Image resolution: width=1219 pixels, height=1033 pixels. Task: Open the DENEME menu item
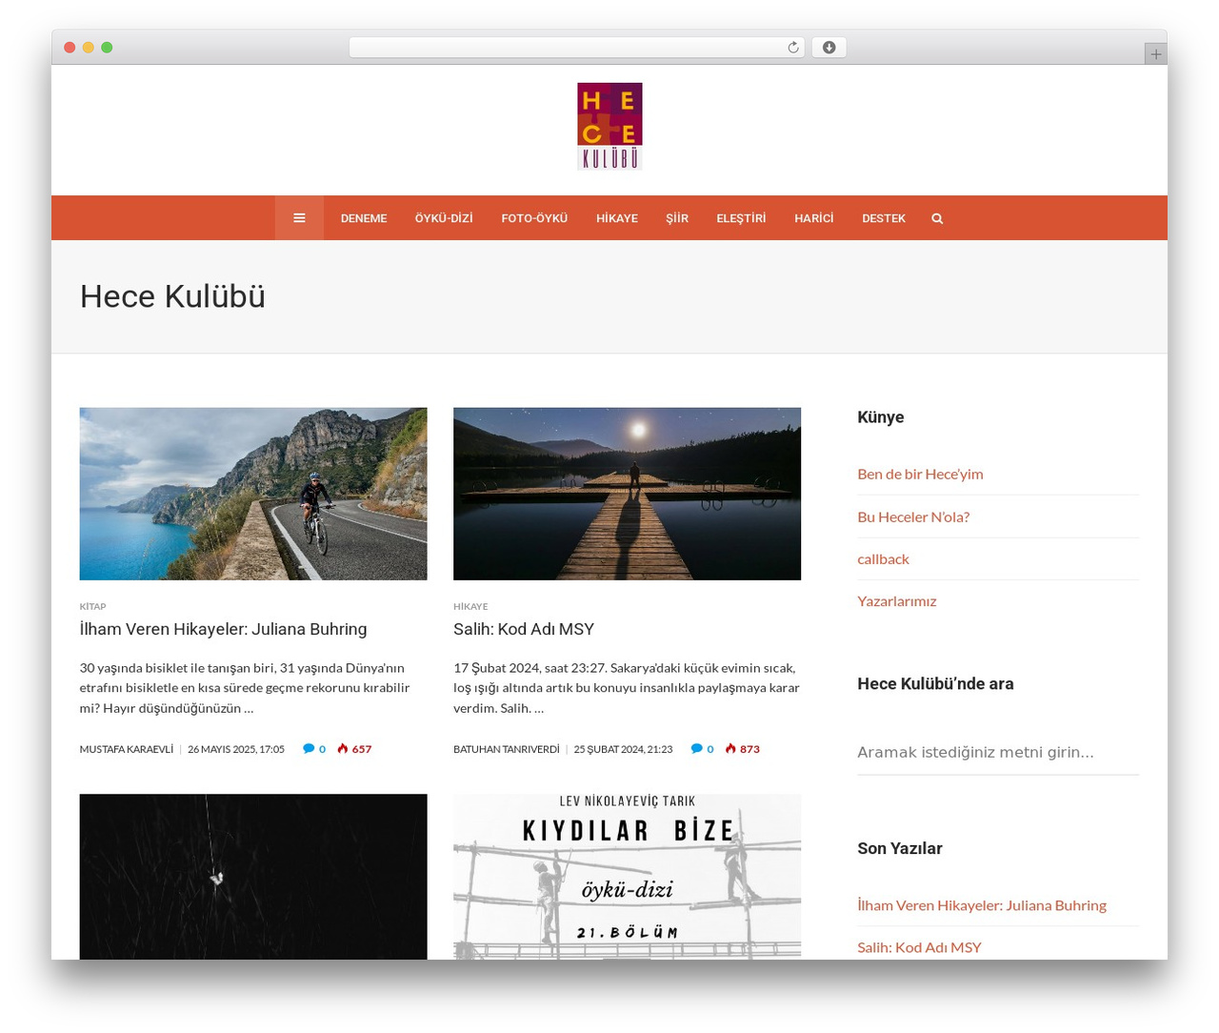[x=364, y=218]
